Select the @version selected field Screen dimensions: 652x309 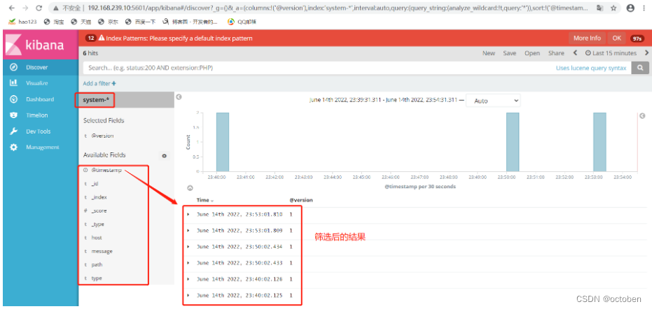[x=102, y=136]
